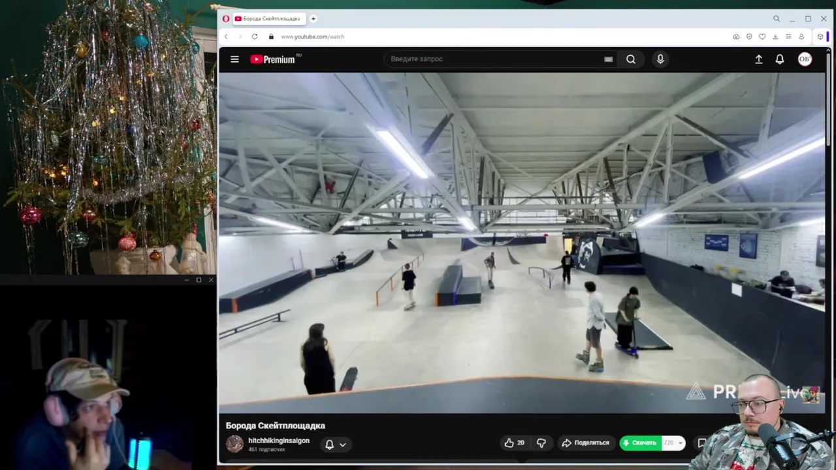This screenshot has height=470, width=836.
Task: Click the 'Поделиться' share button
Action: pyautogui.click(x=585, y=443)
